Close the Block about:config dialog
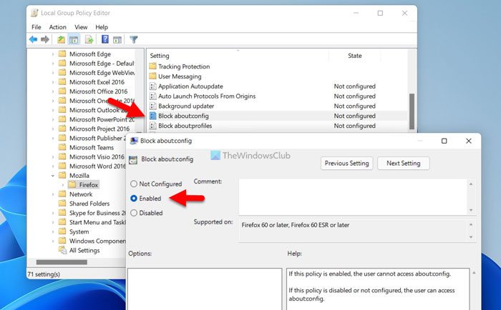501x310 pixels. (468, 141)
